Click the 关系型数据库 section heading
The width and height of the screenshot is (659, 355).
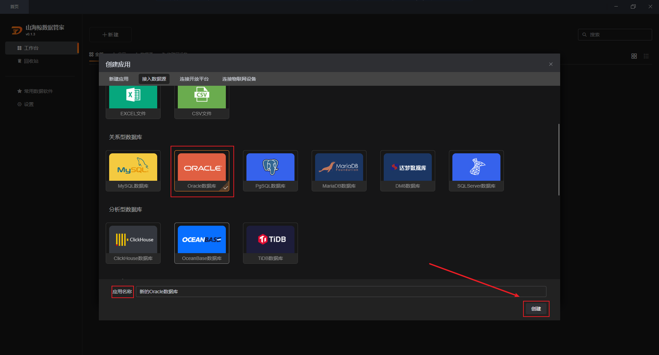coord(126,137)
